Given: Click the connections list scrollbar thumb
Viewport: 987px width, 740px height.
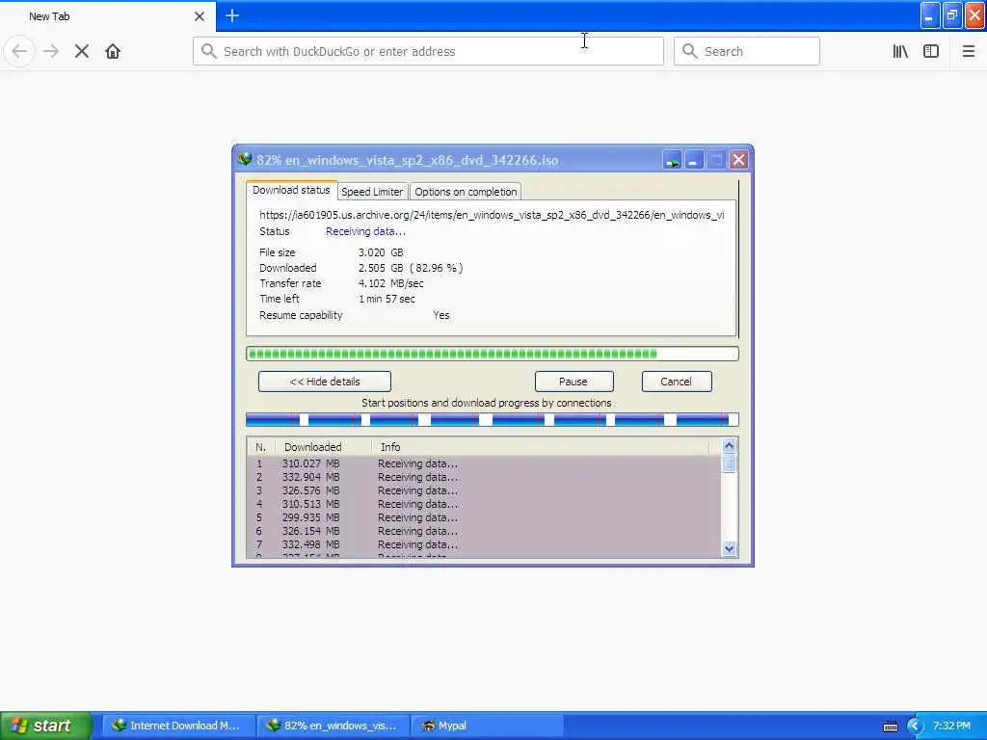Looking at the screenshot, I should click(729, 463).
